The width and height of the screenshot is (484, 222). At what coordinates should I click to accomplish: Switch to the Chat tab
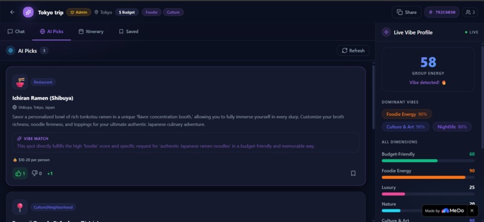pyautogui.click(x=16, y=31)
